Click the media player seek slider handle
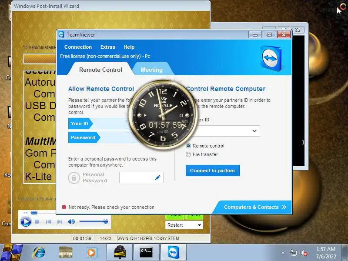The width and height of the screenshot is (348, 261). (x=34, y=213)
